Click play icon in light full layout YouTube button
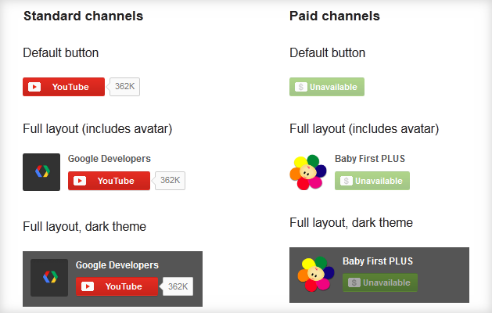Image resolution: width=492 pixels, height=313 pixels. pyautogui.click(x=80, y=181)
